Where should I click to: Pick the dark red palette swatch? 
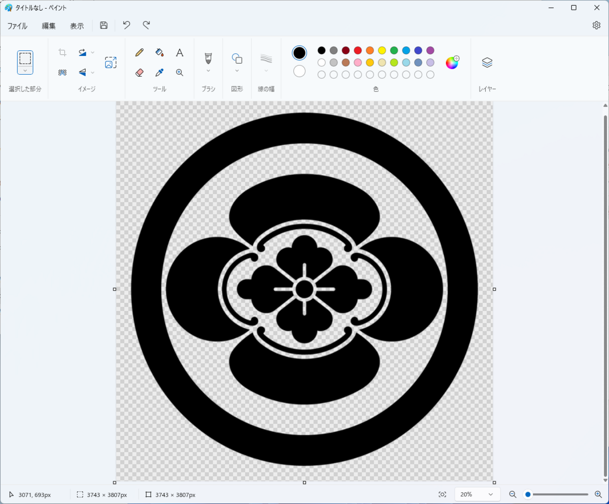(346, 50)
